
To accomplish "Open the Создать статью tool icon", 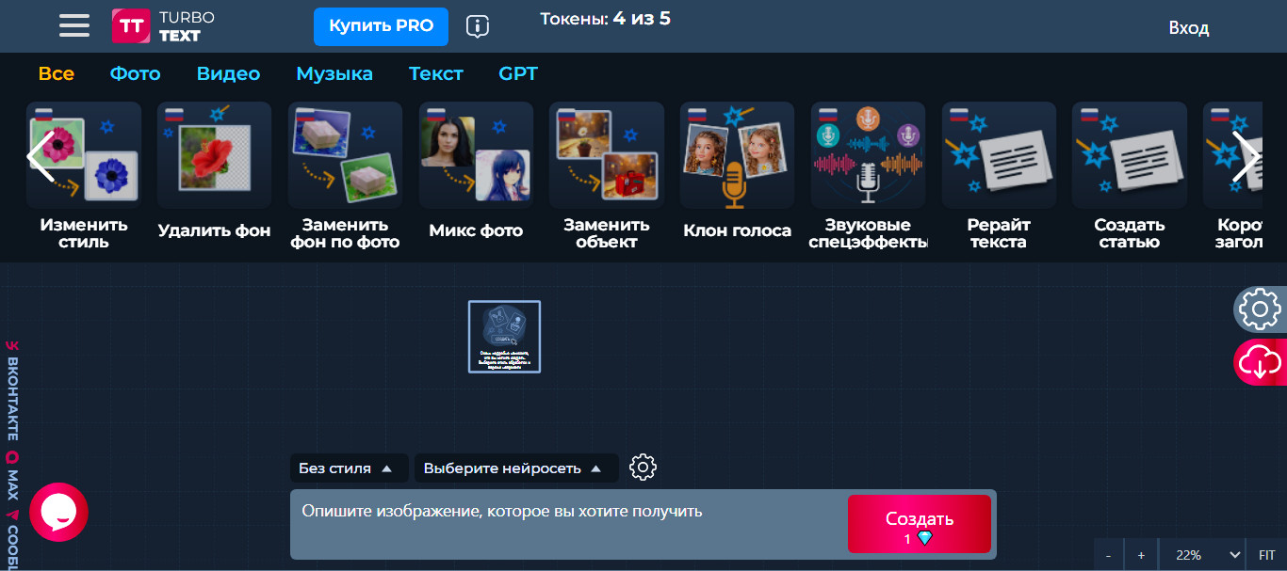I will (1129, 155).
